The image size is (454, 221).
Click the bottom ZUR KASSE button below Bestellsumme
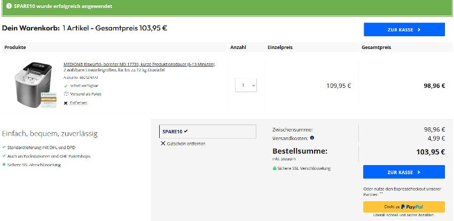pyautogui.click(x=404, y=172)
